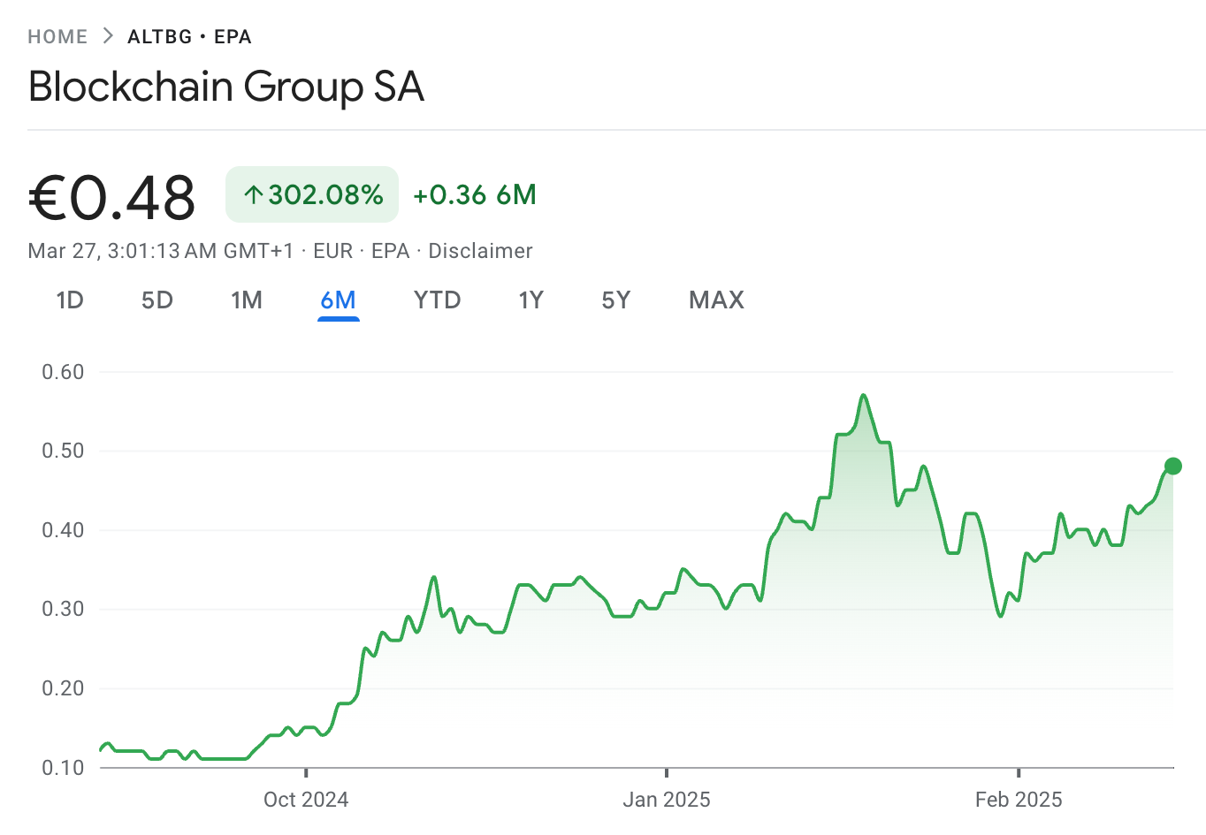Click the €0.48 price display
1206x835 pixels.
click(111, 196)
